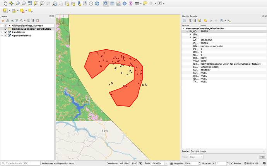Screen dimensions: 267x166
Task: Click the Zoom to Selection icon
Action: 36,3
